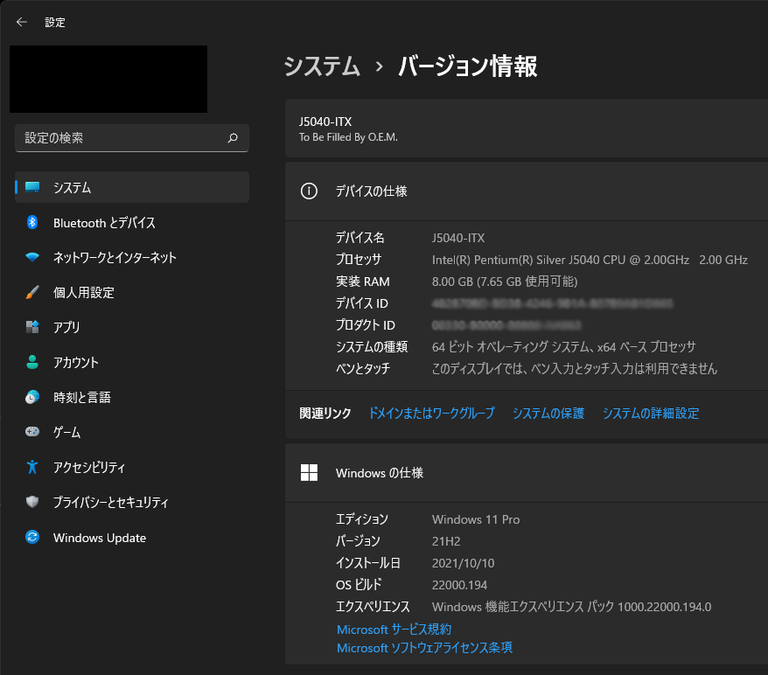Screen dimensions: 768x675
Task: Click the 関連リンク label
Action: tap(325, 413)
